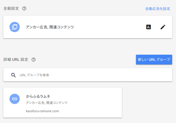Viewport: 176px width, 123px height.
Task: Click the URL group search bar container
Action: (88, 75)
